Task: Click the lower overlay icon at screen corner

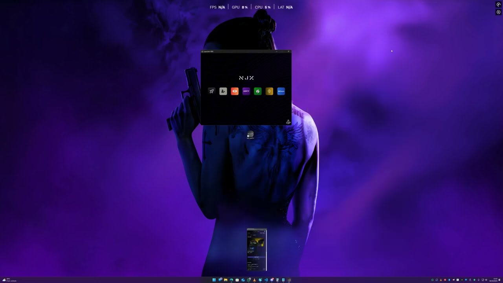Action: coord(499,12)
